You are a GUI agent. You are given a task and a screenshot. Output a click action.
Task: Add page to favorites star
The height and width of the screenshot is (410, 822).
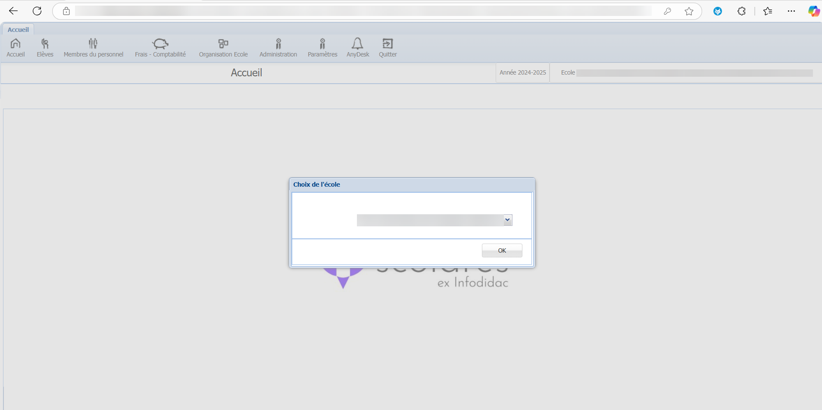[689, 11]
